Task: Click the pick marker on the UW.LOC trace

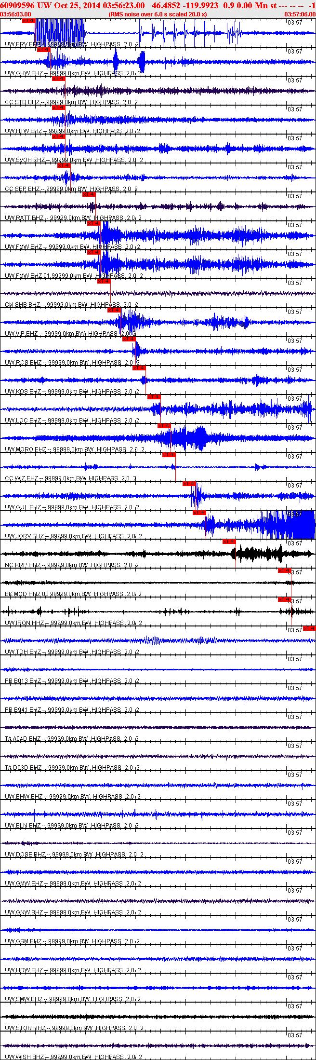Action: click(154, 396)
